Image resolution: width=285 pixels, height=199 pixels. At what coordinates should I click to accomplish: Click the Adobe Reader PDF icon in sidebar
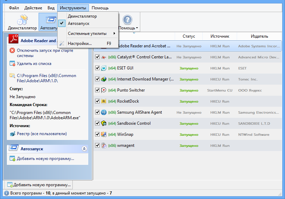pyautogui.click(x=14, y=39)
